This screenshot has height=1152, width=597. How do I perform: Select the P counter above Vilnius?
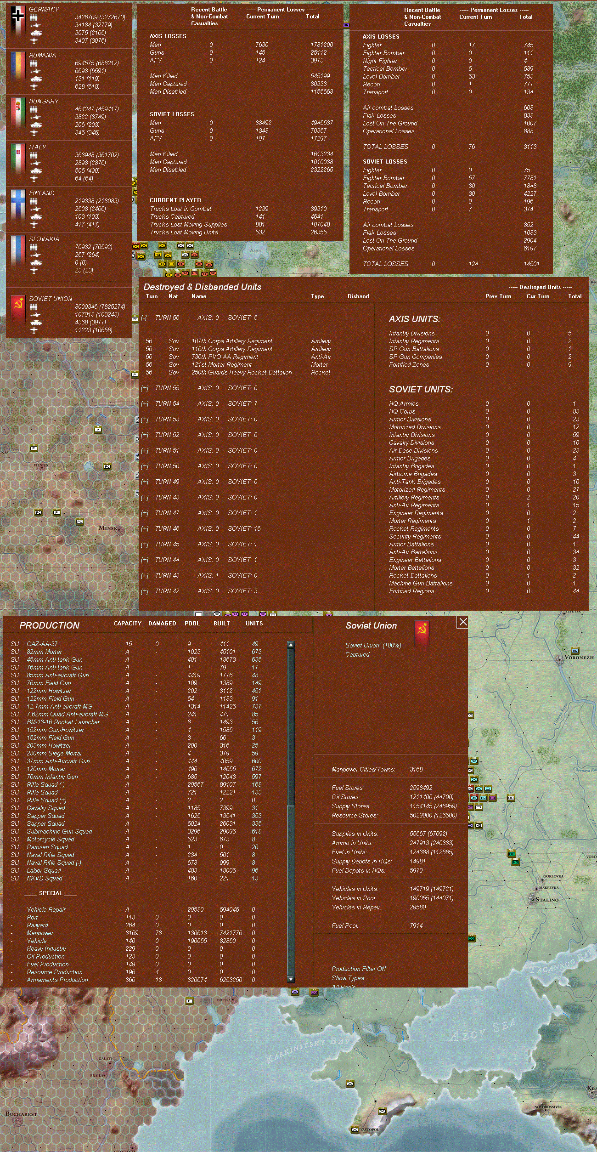click(33, 448)
